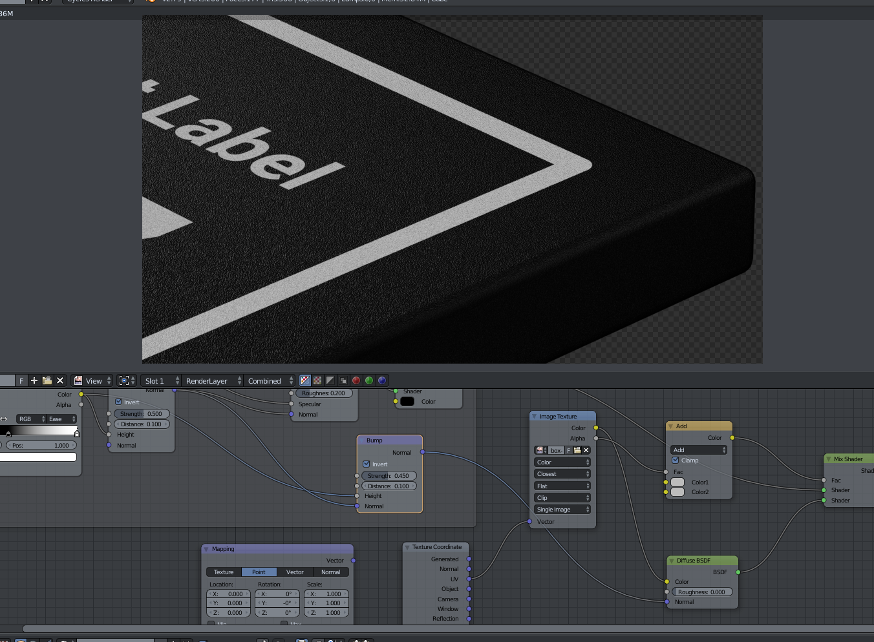Open black Color swatch beside Shader socket
The width and height of the screenshot is (874, 642).
407,401
